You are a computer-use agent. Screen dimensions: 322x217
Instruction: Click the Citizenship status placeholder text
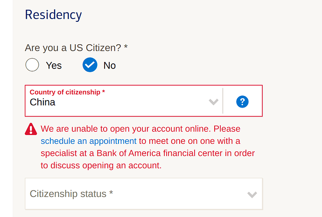(71, 194)
